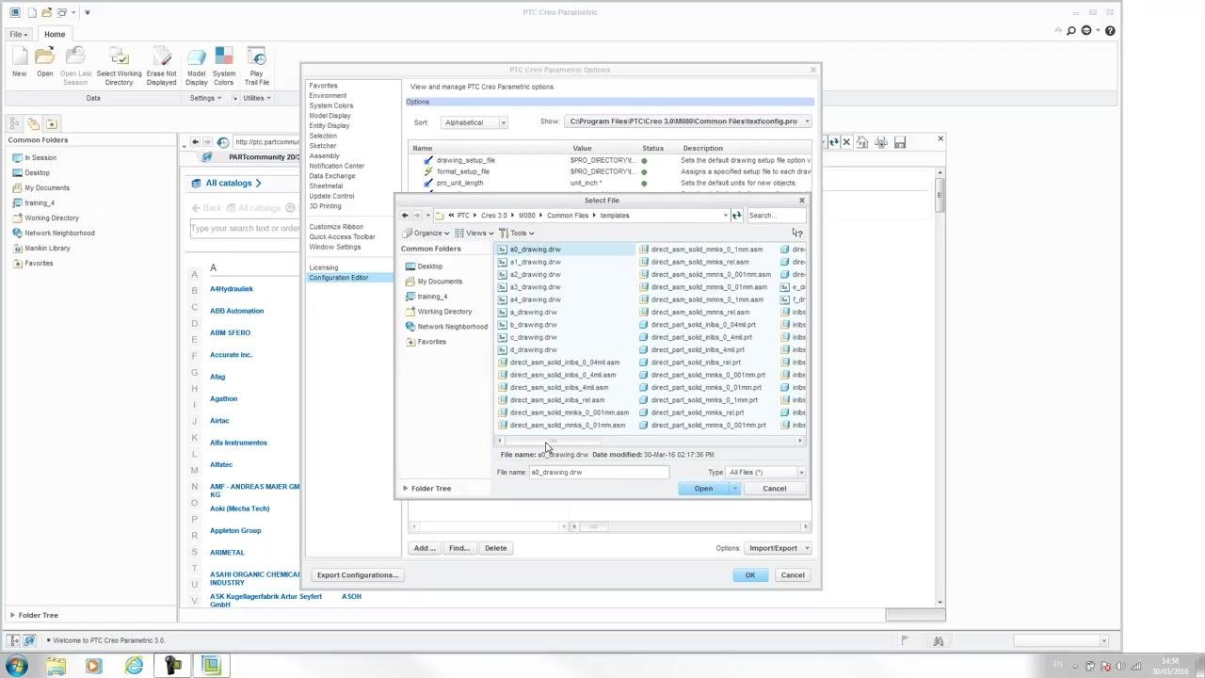Select Favorites navigator tab icon
Screen dimensions: 1205x678
coord(51,123)
